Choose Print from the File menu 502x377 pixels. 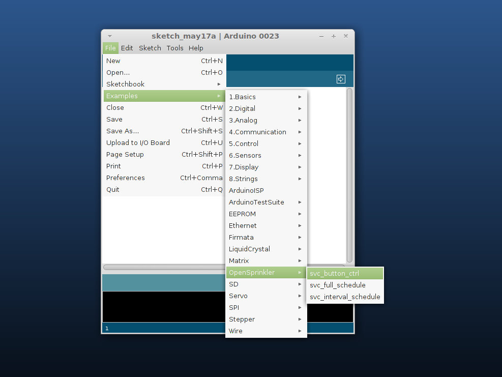(164, 166)
